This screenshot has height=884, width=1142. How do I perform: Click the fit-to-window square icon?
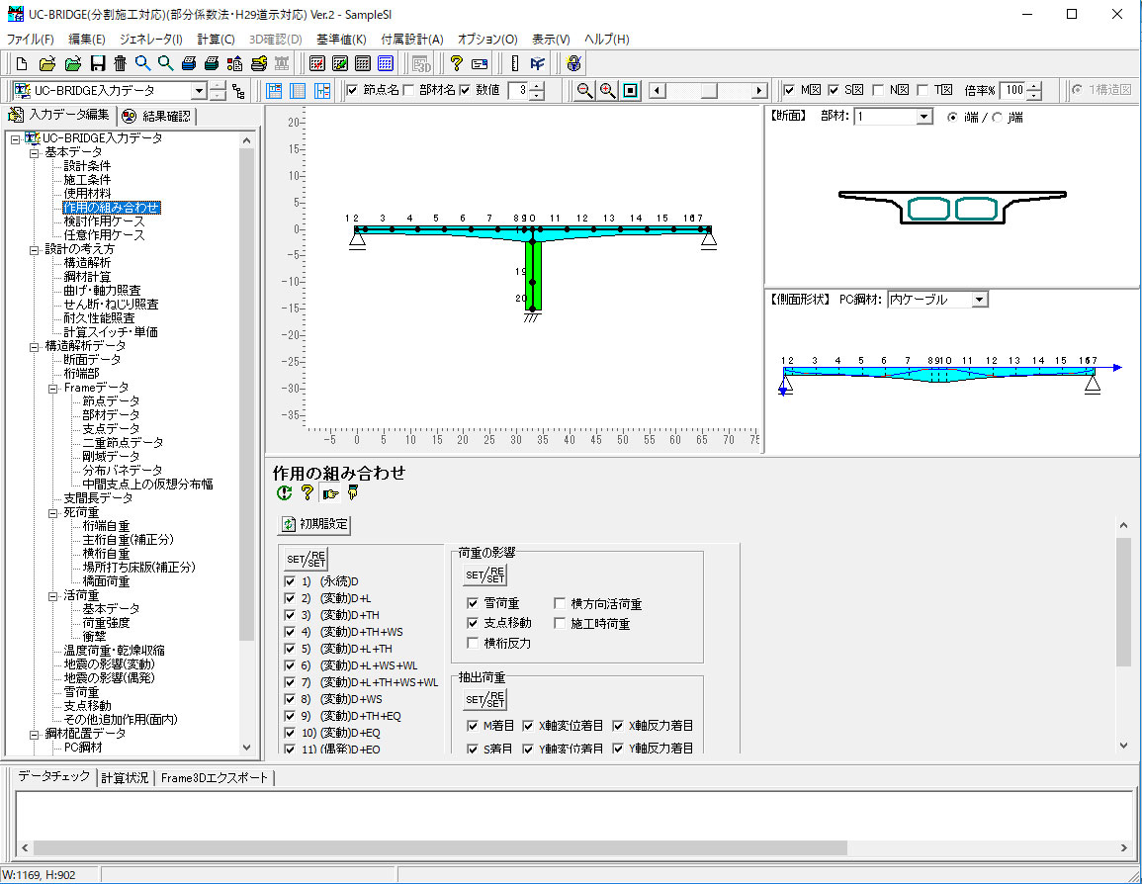(631, 91)
